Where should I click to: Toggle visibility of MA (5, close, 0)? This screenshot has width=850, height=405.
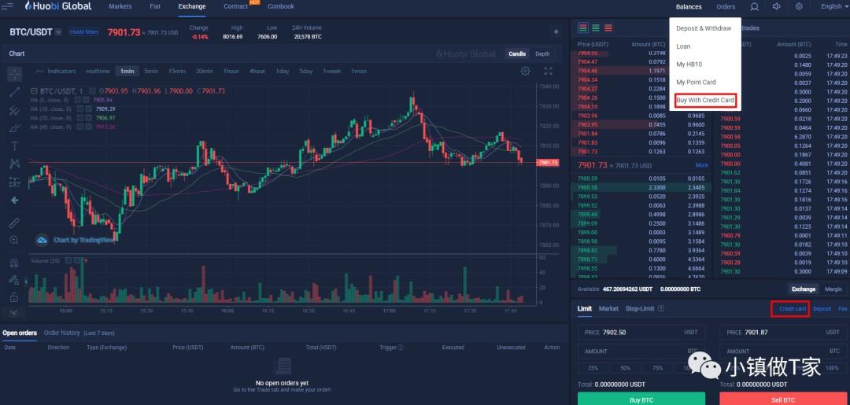click(77, 100)
